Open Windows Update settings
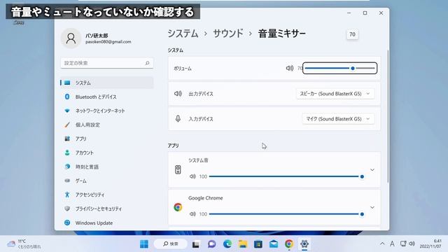Image resolution: width=448 pixels, height=252 pixels. [107, 223]
